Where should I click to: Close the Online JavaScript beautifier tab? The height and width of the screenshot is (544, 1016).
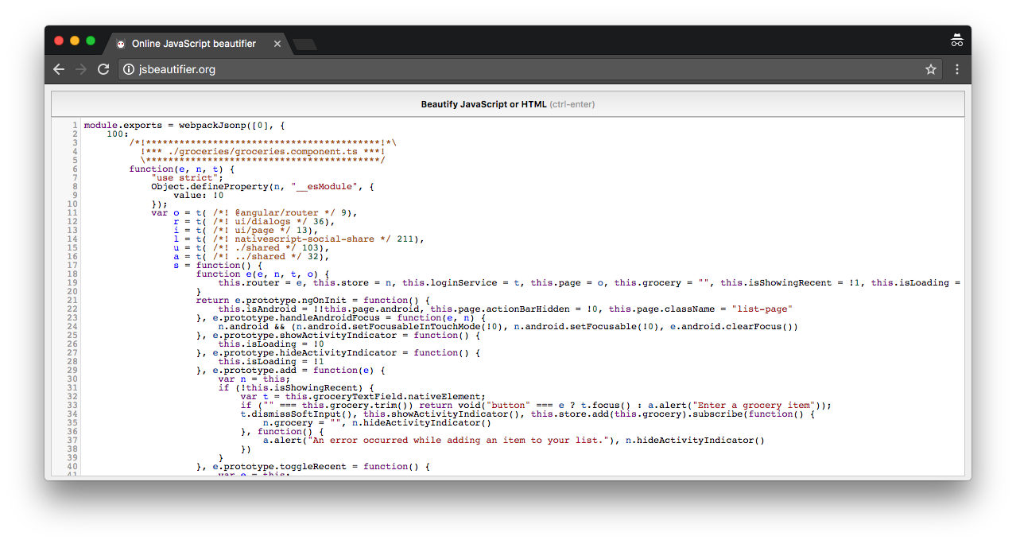click(x=277, y=44)
